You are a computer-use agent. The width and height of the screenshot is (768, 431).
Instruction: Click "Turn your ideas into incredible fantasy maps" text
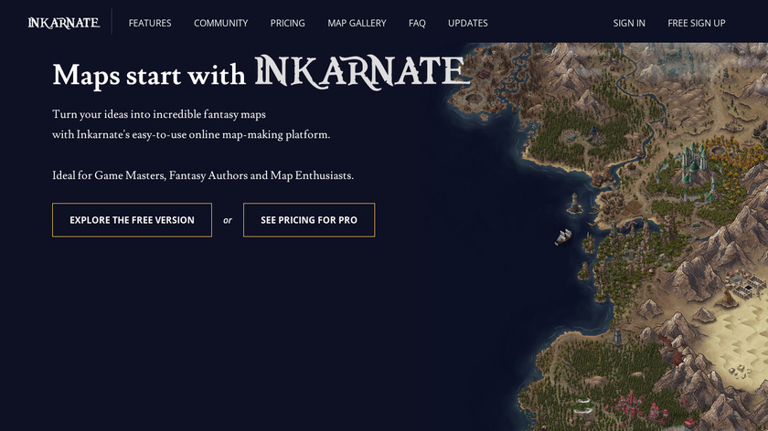(x=159, y=114)
